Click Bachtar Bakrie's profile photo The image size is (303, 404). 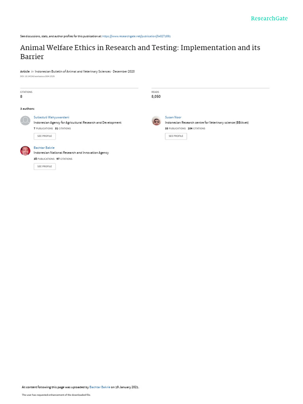[25, 151]
